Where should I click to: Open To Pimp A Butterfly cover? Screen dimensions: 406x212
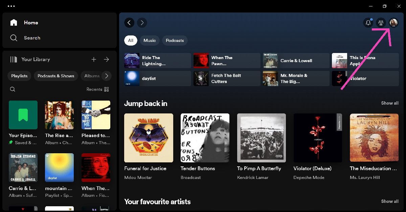coord(262,138)
